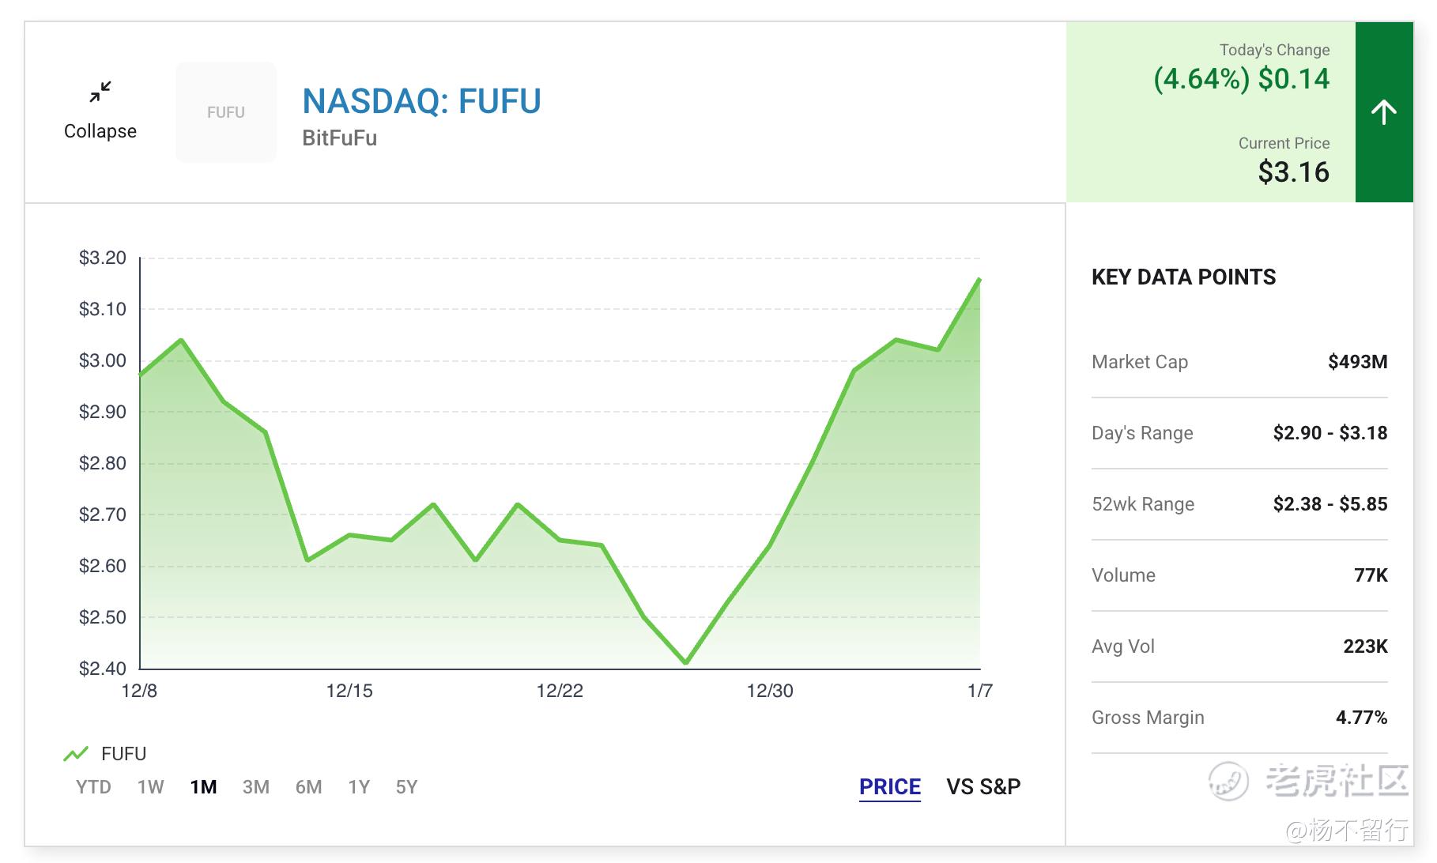This screenshot has width=1437, height=863.
Task: Click the Collapse arrows icon
Action: [100, 92]
